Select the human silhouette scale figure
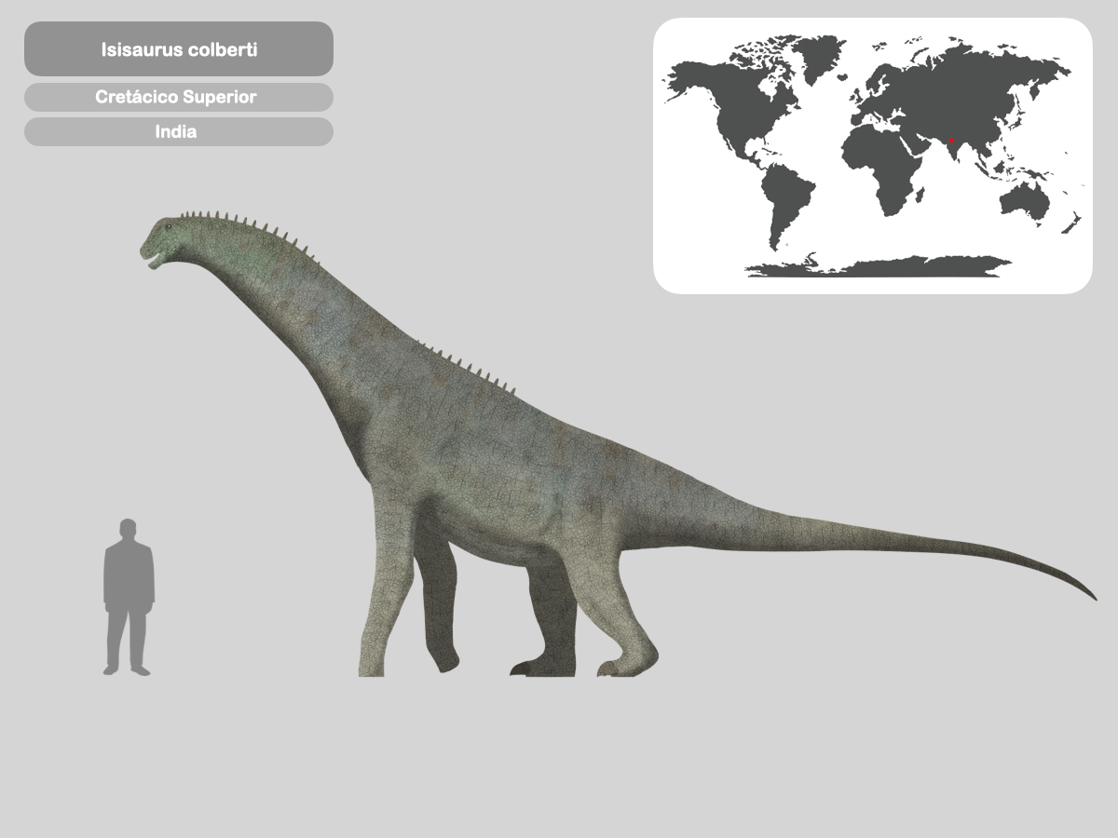 tap(128, 597)
